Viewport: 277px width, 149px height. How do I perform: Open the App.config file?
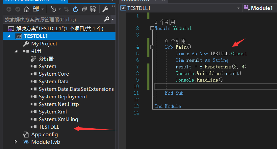(44, 135)
